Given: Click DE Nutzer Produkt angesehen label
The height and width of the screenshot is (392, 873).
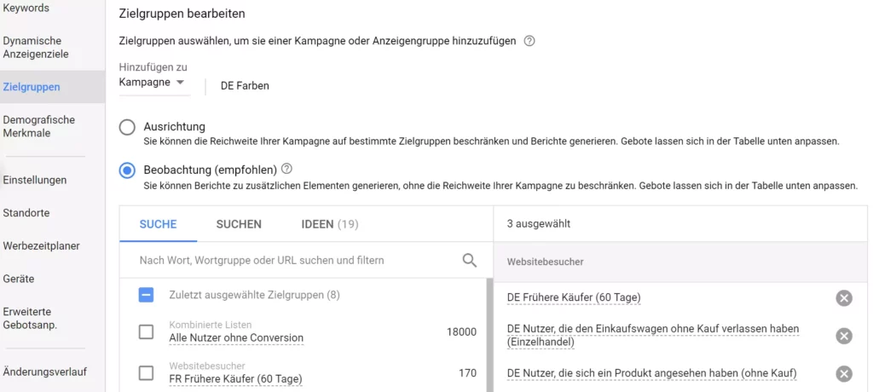Looking at the screenshot, I should [x=651, y=373].
